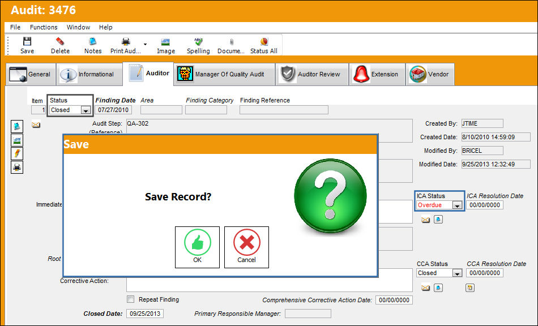Click the picture icon in the left vertical strip
538x326 pixels.
click(17, 140)
